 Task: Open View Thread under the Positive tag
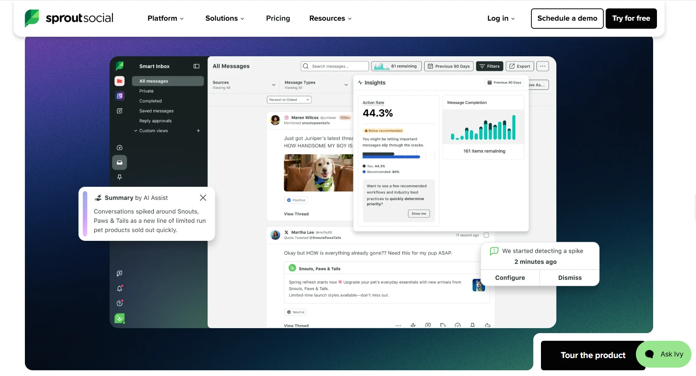pos(296,214)
